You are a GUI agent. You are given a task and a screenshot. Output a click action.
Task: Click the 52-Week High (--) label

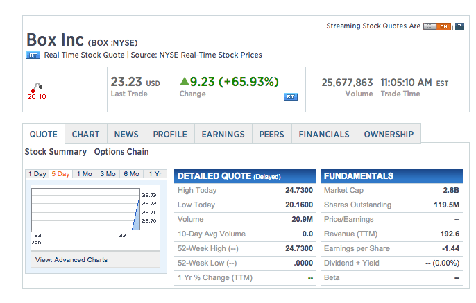point(208,248)
